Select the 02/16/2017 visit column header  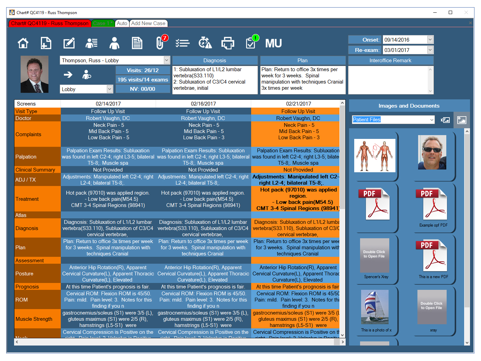pos(203,104)
